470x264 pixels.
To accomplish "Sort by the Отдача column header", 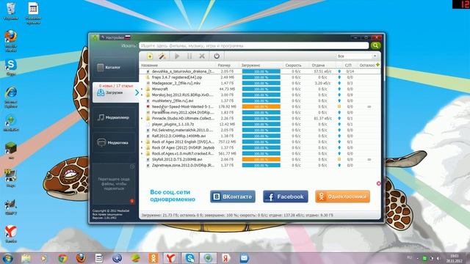I will point(318,65).
